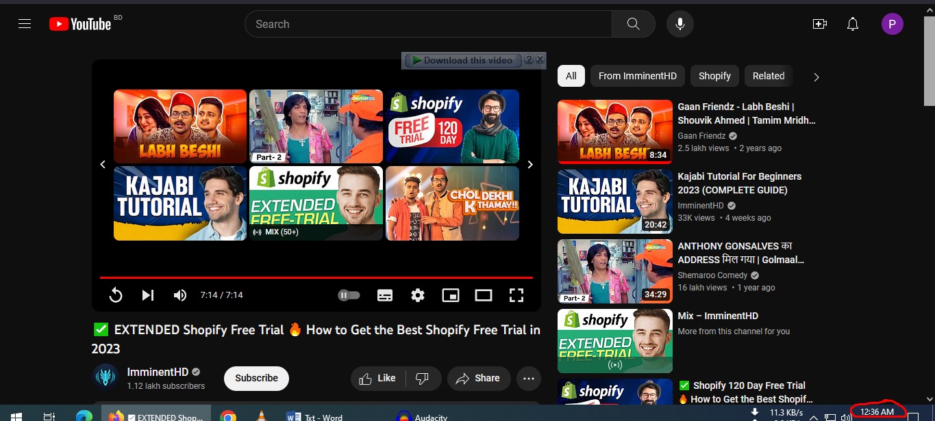The image size is (935, 421).
Task: Subscribe to ImminentHD
Action: click(256, 378)
